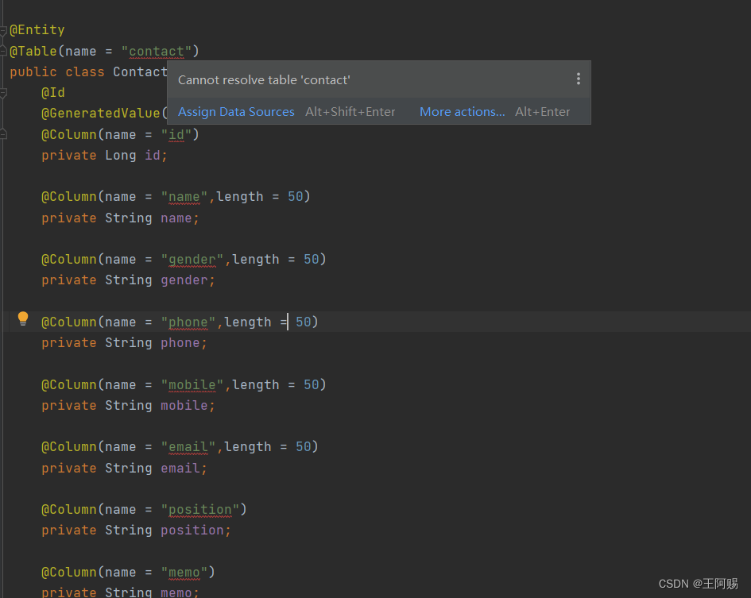Click the 'gender' column name string
This screenshot has height=598, width=751.
click(x=191, y=259)
